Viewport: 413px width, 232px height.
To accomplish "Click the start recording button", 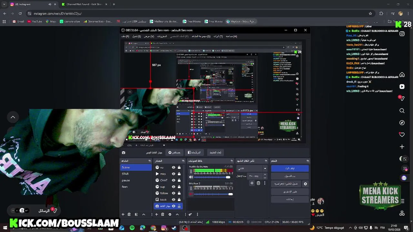I will [x=290, y=176].
